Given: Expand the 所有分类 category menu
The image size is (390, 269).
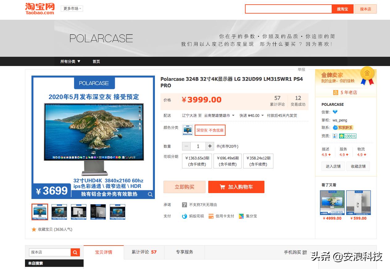Looking at the screenshot, I should (x=70, y=61).
